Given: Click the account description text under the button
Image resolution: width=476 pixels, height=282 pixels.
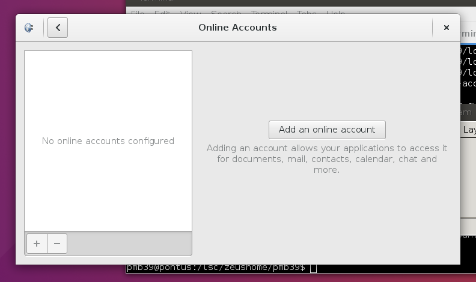Looking at the screenshot, I should coord(327,159).
